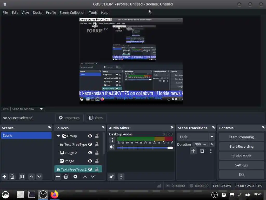Image resolution: width=266 pixels, height=200 pixels.
Task: Collapse the Group source tree
Action: [x=58, y=136]
